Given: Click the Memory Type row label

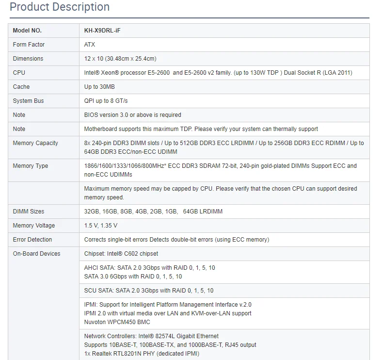Looking at the screenshot, I should click(31, 166).
